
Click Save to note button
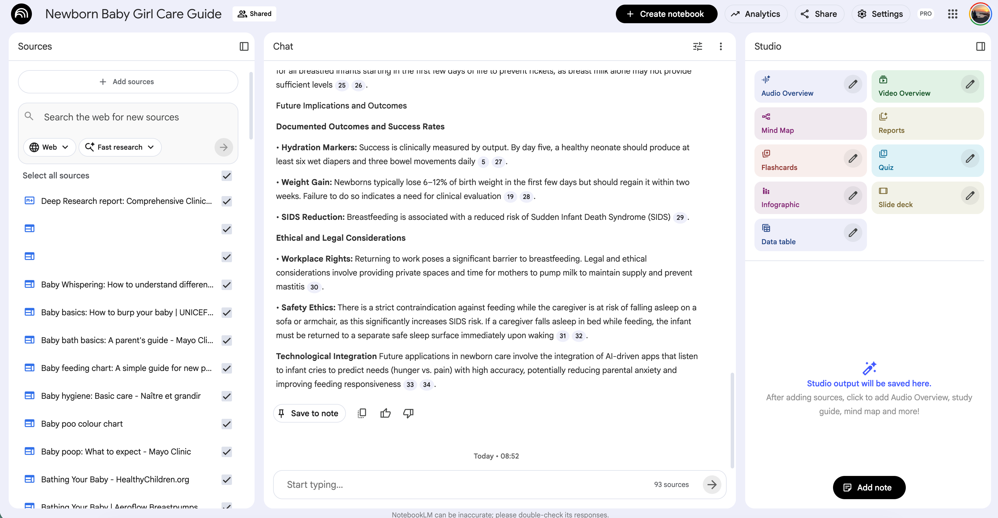(x=309, y=413)
